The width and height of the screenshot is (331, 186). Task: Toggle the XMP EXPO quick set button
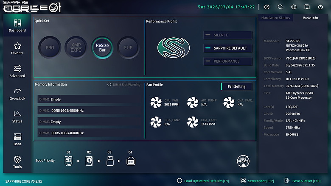[x=76, y=47]
